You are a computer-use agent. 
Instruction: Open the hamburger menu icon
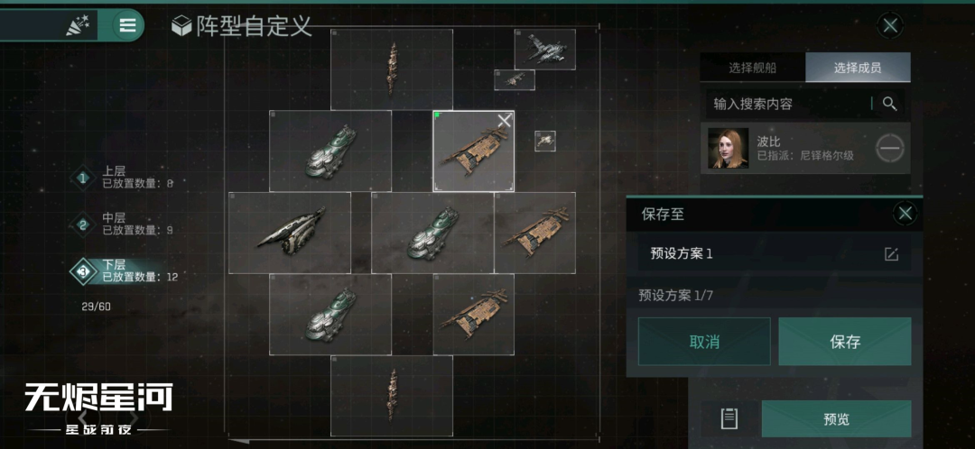(128, 25)
